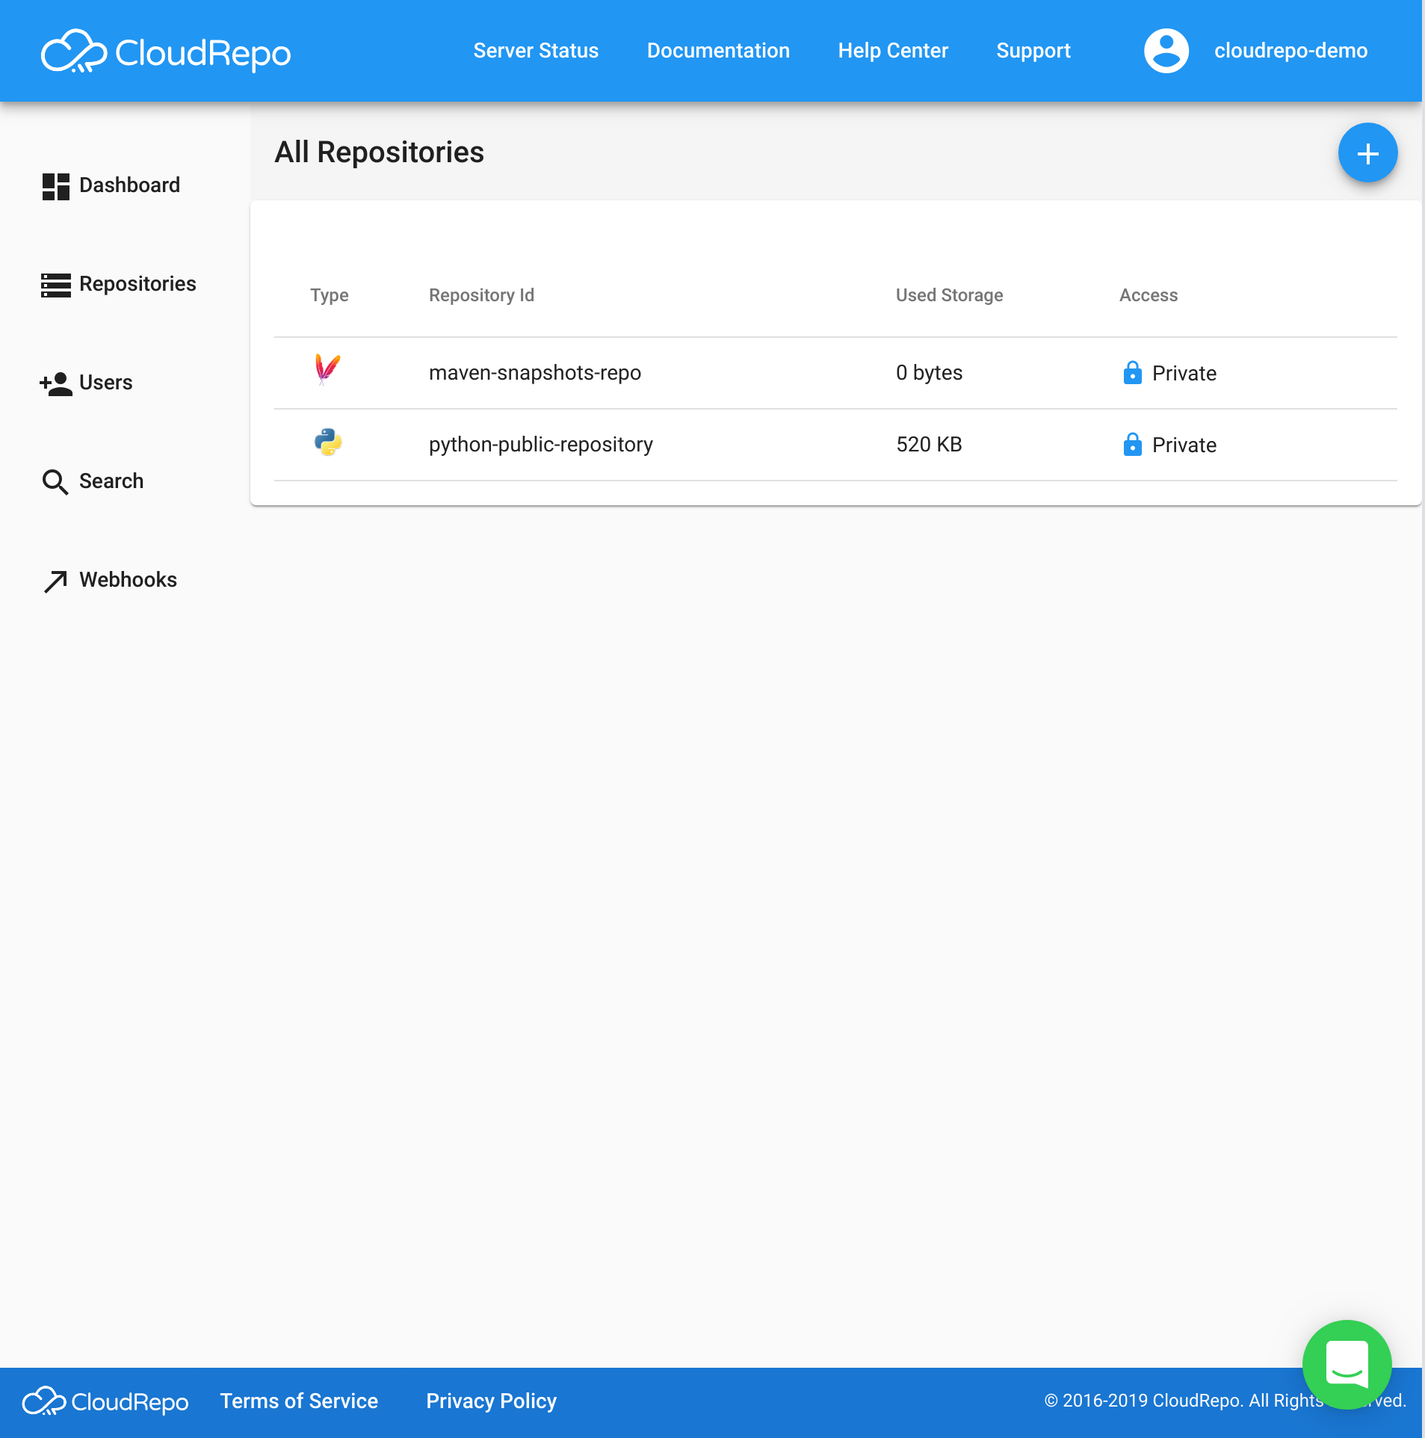The width and height of the screenshot is (1425, 1438).
Task: Click the add repository plus button
Action: 1367,153
